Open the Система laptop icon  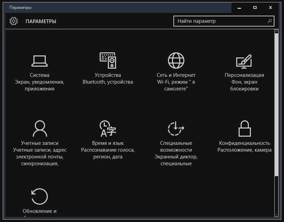tap(40, 61)
